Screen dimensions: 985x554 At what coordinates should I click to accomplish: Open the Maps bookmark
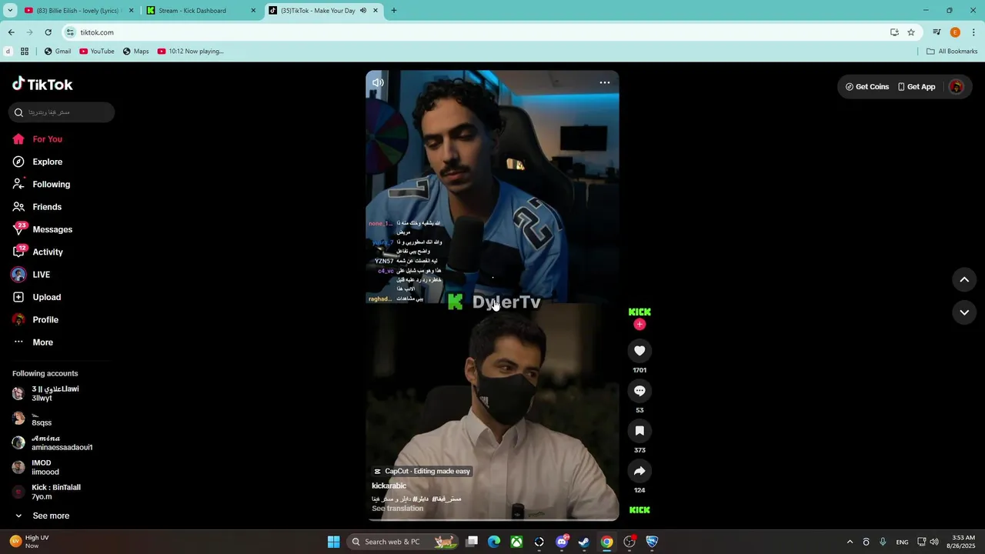pos(136,52)
